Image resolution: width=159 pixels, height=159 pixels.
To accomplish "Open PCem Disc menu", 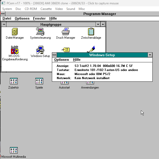I will (18, 9).
